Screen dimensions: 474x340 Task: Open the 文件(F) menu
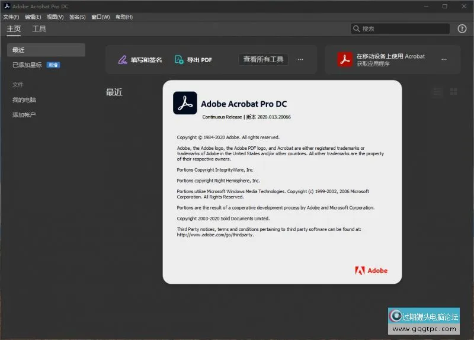click(11, 17)
